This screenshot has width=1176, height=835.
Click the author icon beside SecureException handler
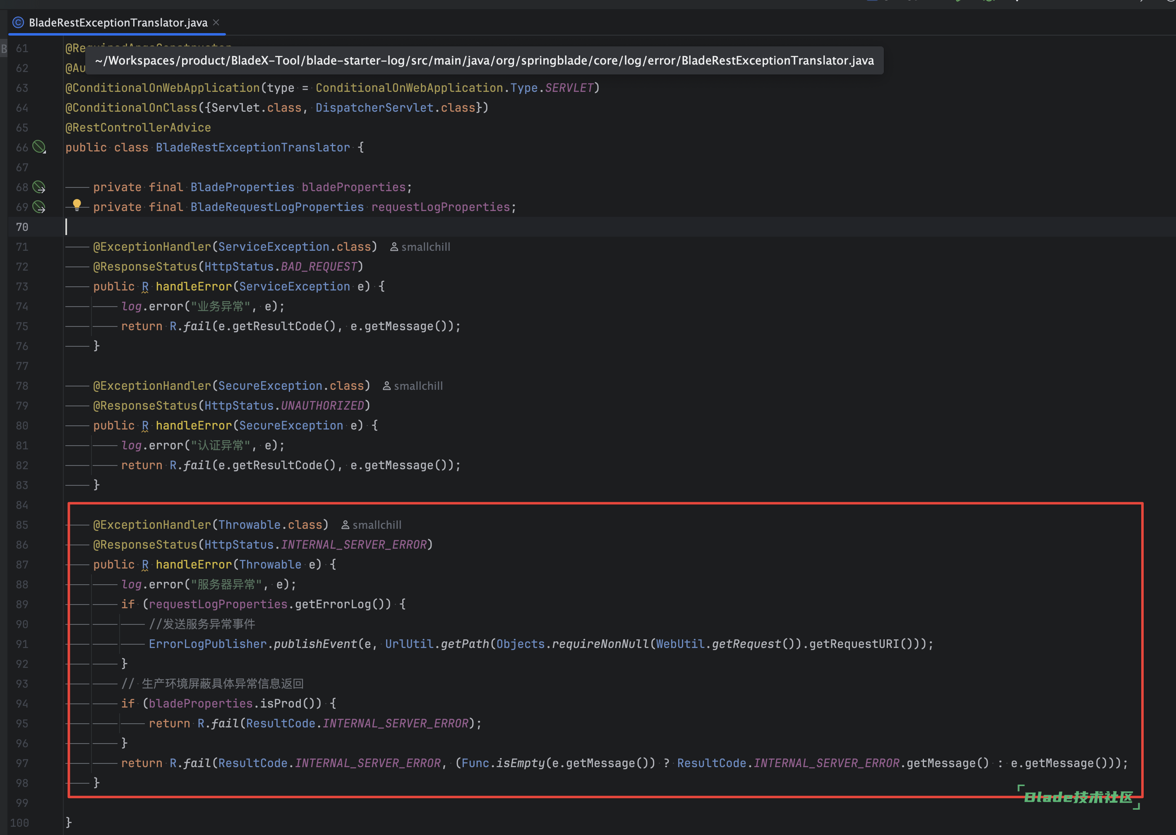(x=386, y=386)
